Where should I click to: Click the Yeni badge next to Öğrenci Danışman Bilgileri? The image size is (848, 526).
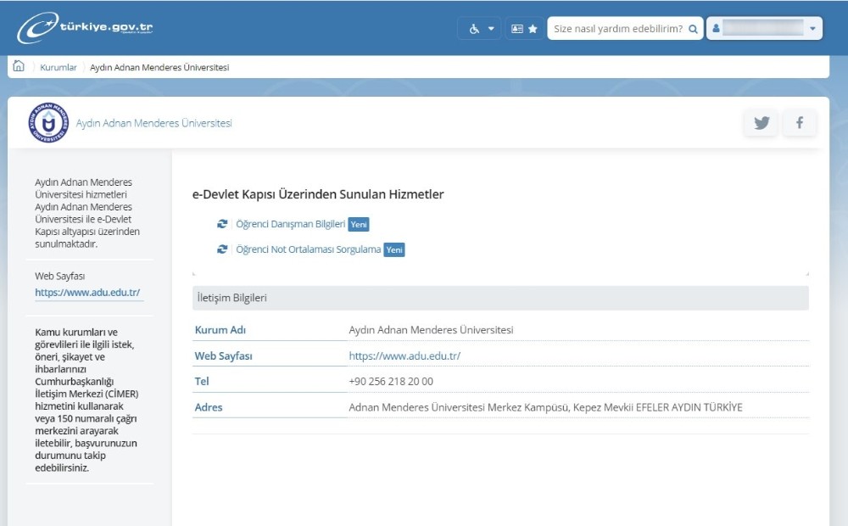(358, 224)
